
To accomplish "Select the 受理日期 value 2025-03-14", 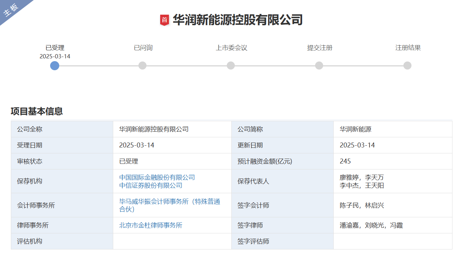I will (137, 145).
